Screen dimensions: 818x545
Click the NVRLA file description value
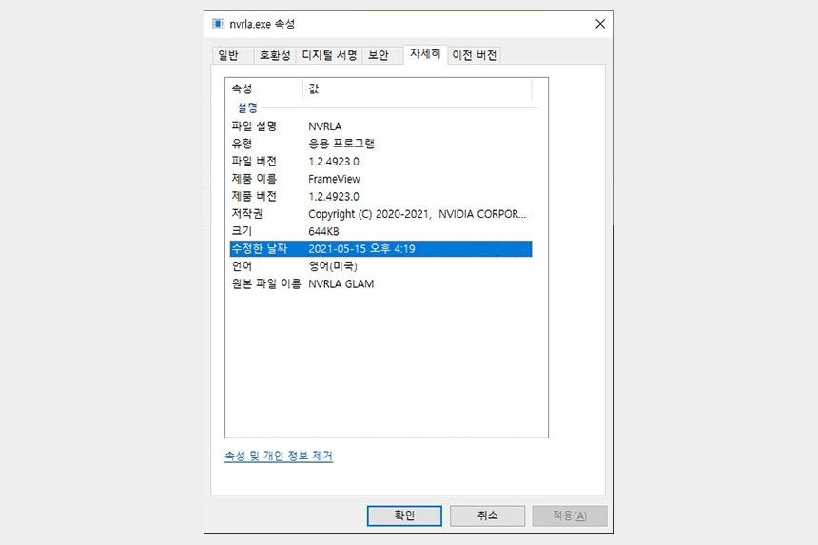[325, 127]
